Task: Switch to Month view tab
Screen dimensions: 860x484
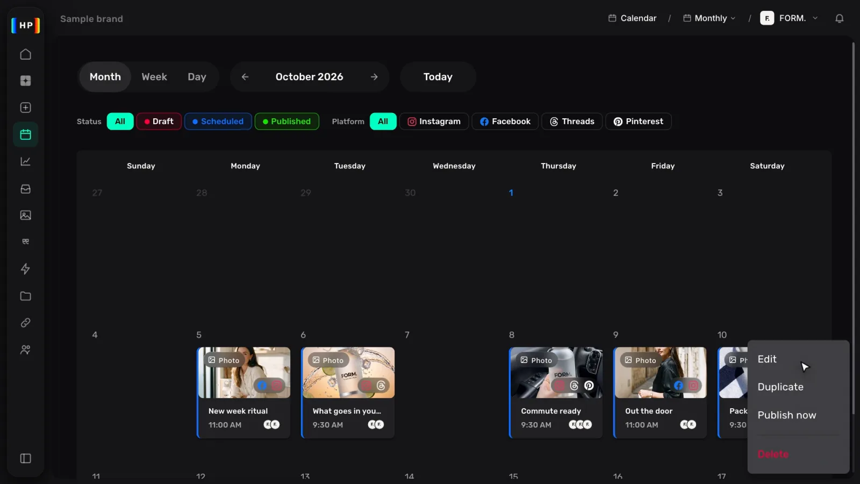Action: pos(105,77)
